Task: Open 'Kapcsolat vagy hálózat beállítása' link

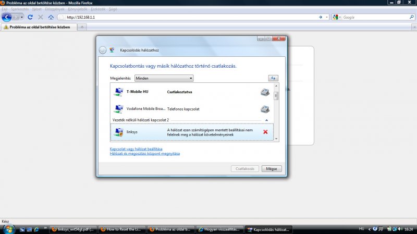Action: tap(136, 149)
